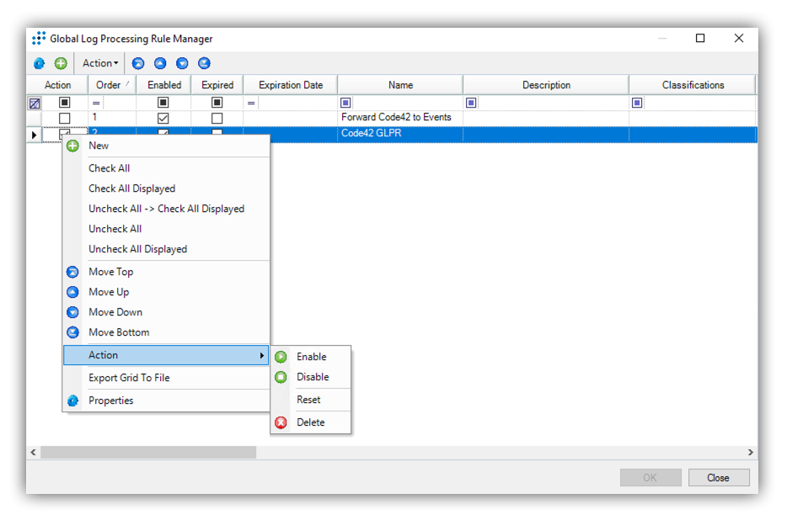Click the Classifications column filter icon
Screen dimensions: 787x520
coord(637,103)
